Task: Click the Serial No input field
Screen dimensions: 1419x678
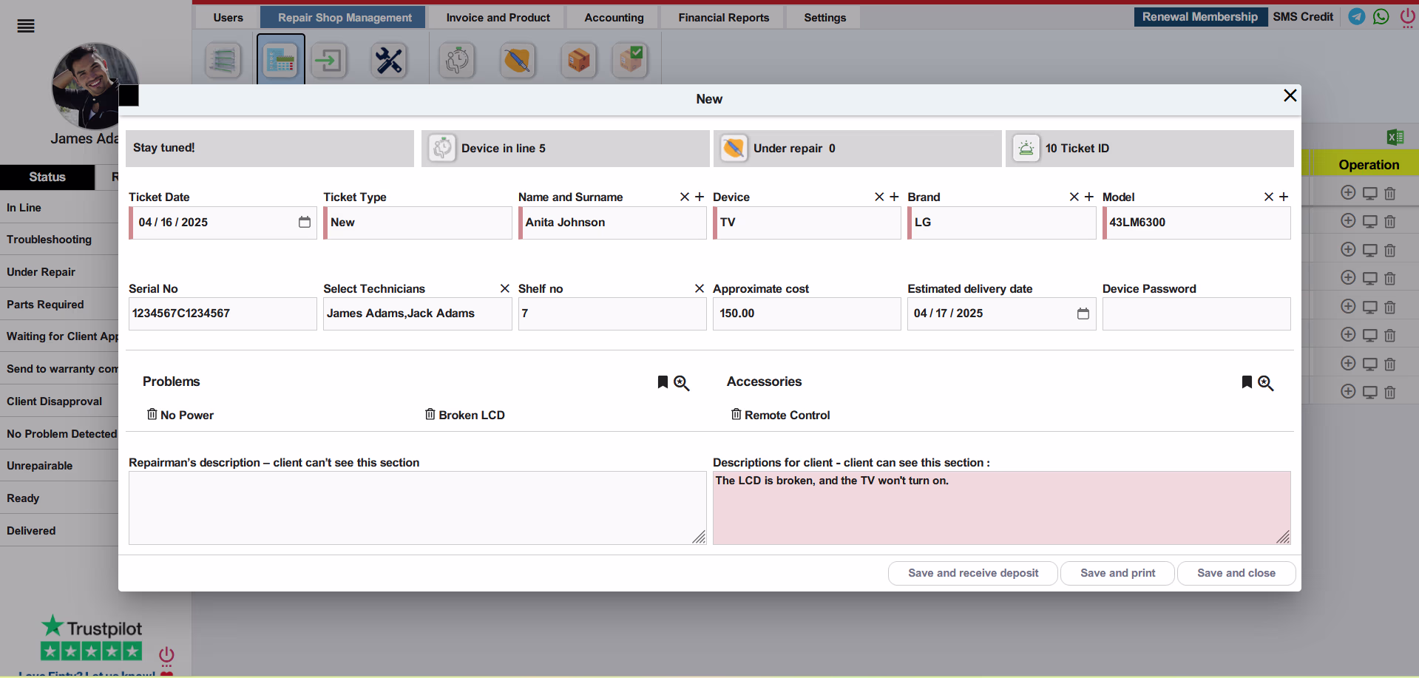Action: [x=223, y=313]
